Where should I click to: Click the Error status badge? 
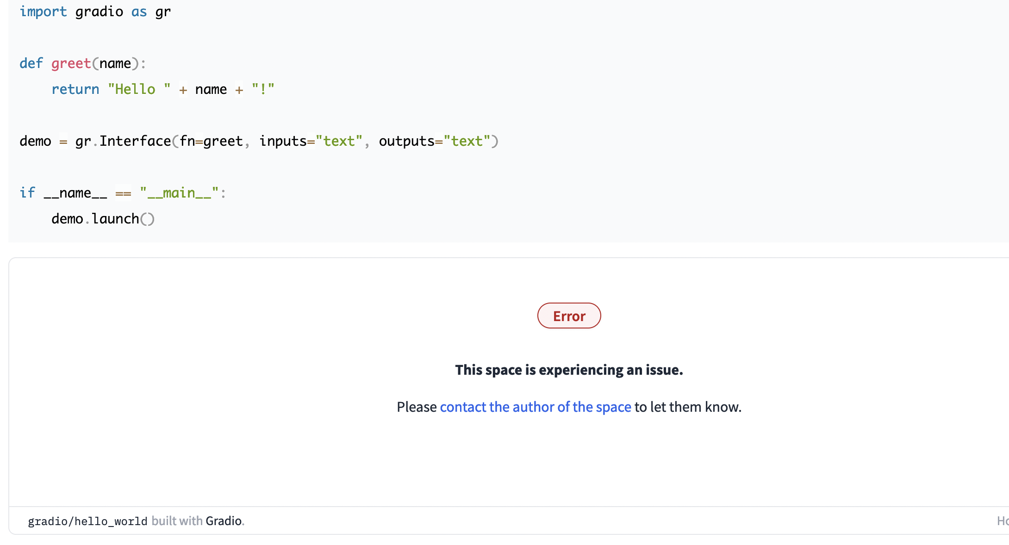coord(569,316)
